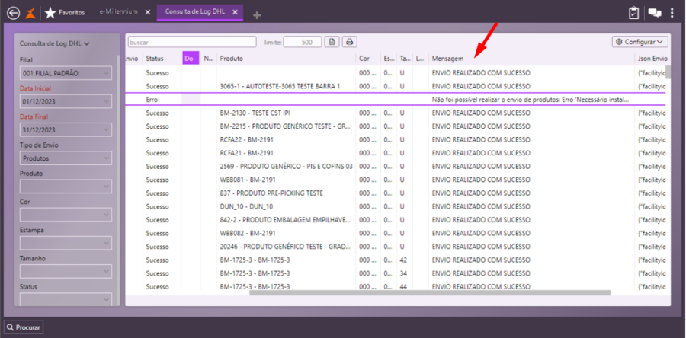Select row RCFA21 - BM-2191

point(396,153)
